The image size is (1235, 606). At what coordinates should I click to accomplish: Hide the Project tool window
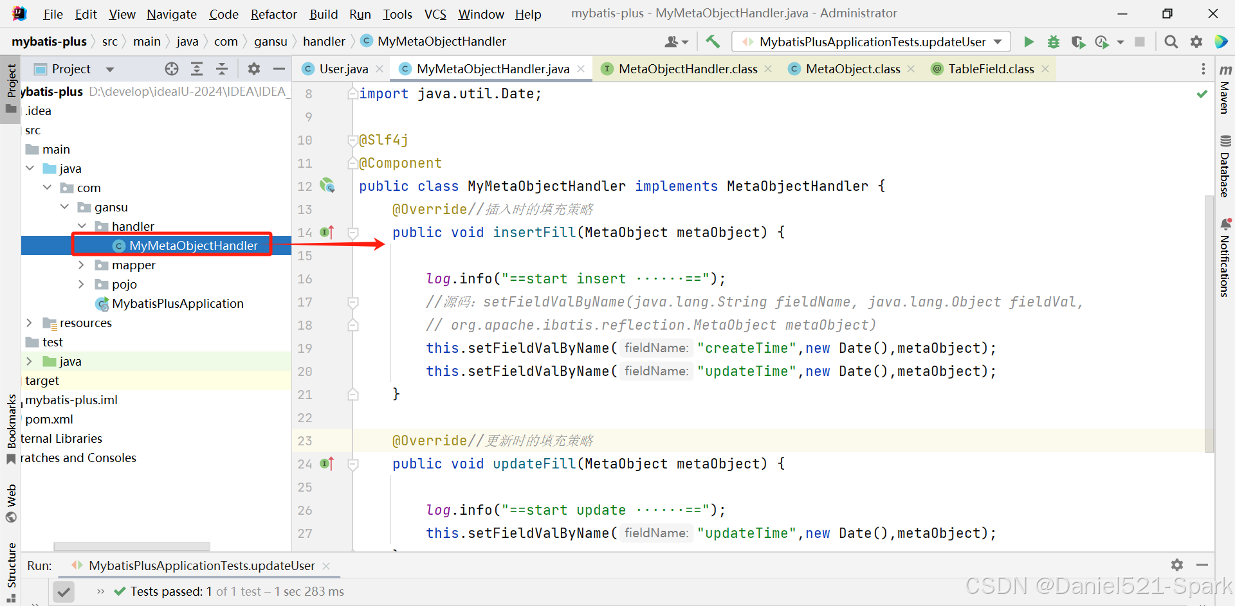[279, 69]
